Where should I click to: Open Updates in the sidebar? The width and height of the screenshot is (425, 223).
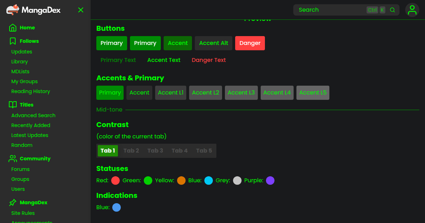coord(22,52)
